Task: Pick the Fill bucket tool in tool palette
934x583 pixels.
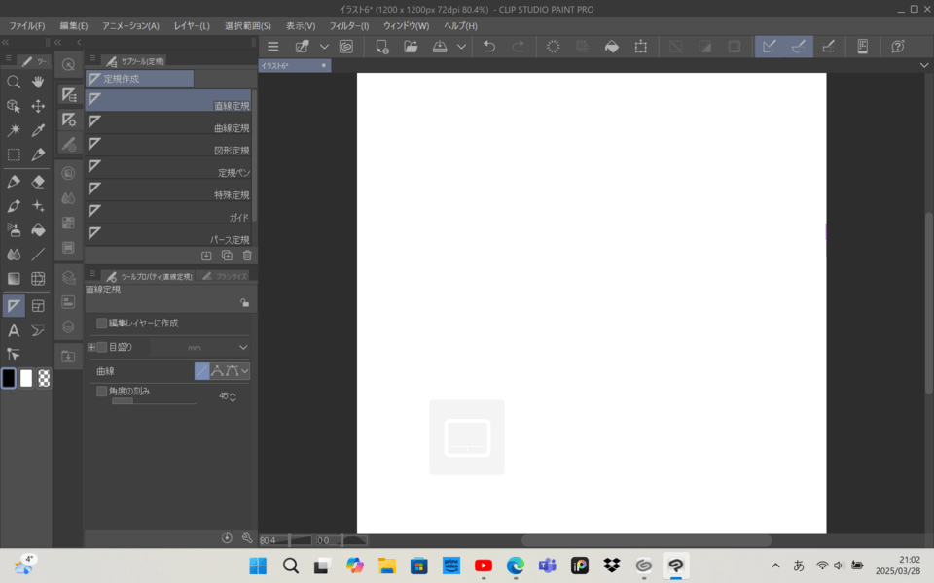Action: pos(38,230)
